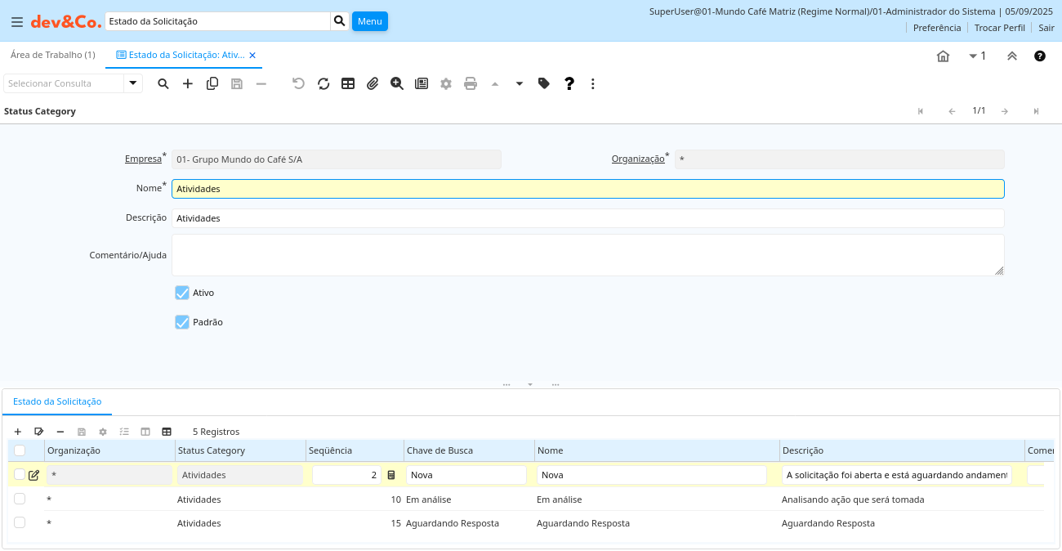Switch to Área de Trabalho tab

tap(52, 55)
